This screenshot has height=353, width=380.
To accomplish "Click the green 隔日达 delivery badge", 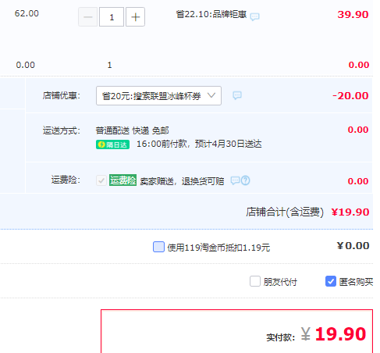I will pyautogui.click(x=112, y=144).
